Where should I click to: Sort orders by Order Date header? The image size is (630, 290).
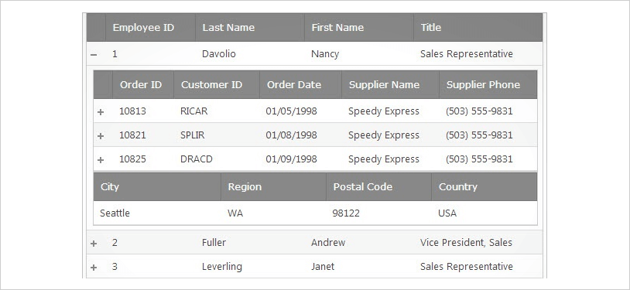(x=300, y=85)
